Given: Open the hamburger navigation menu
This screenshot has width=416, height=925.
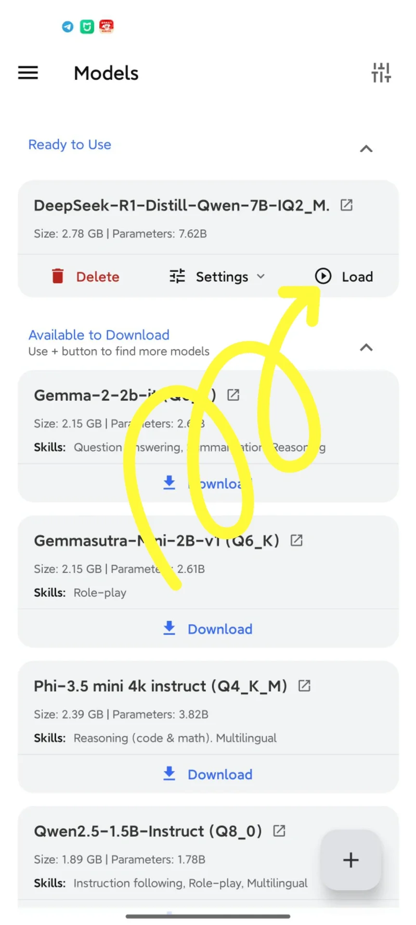Looking at the screenshot, I should (x=28, y=73).
